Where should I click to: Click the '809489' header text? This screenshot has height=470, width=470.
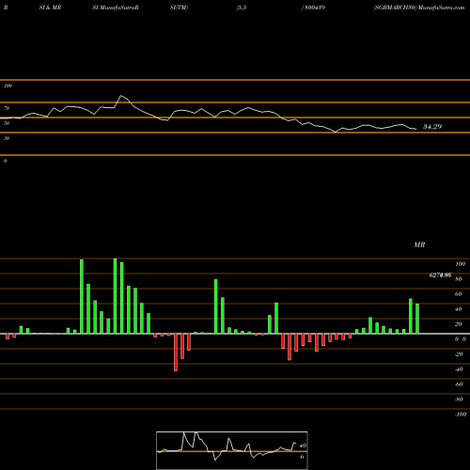coord(314,8)
